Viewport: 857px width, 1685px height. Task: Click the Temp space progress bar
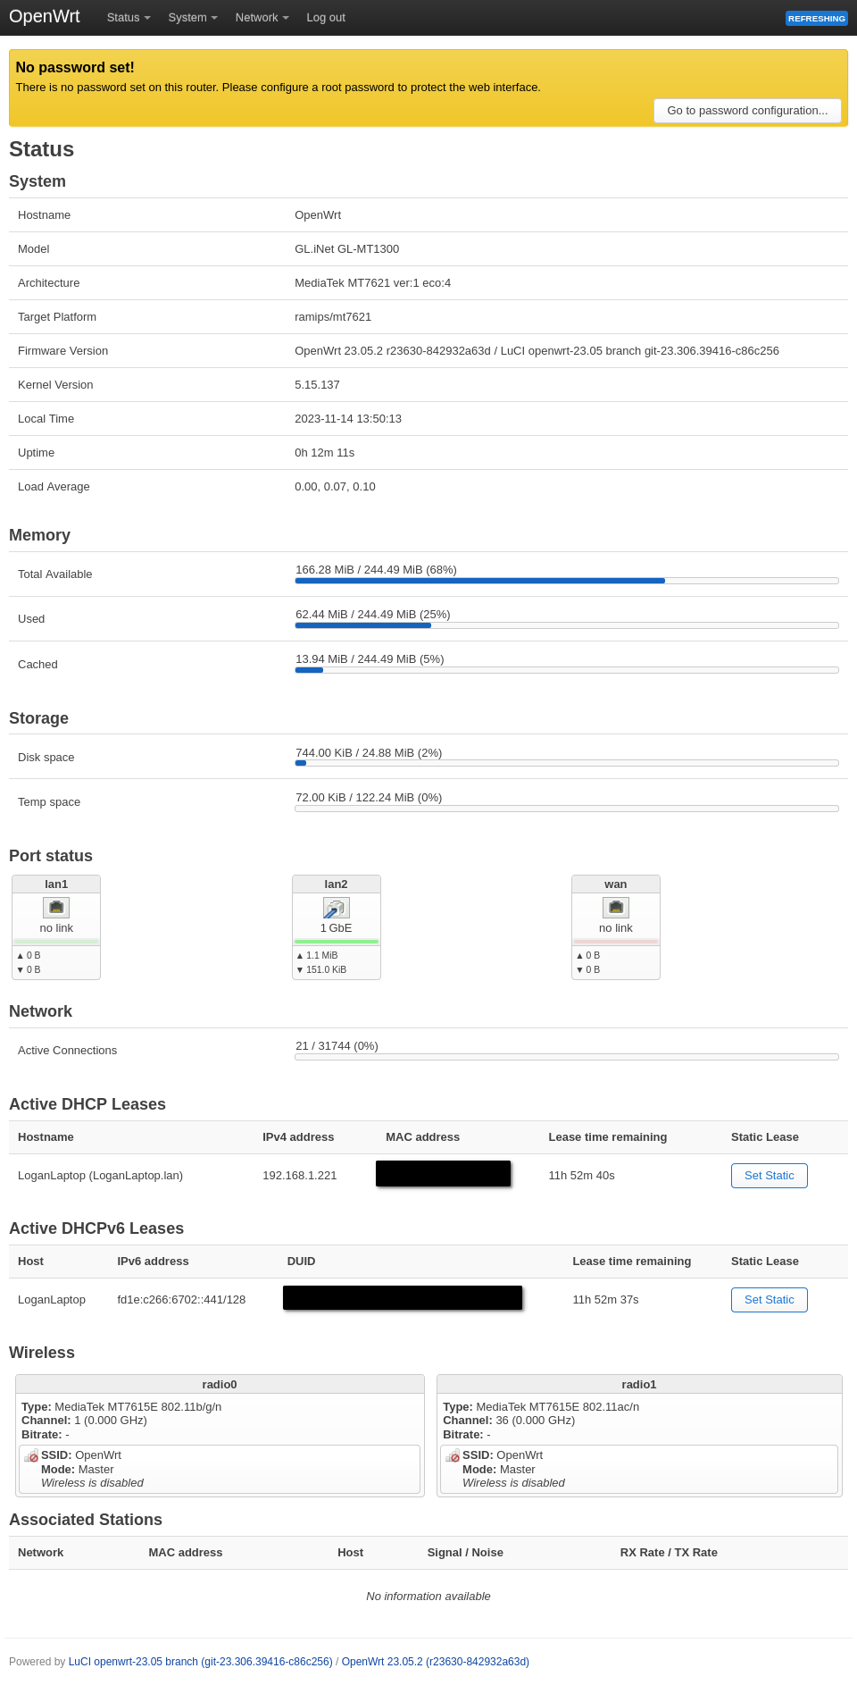coord(567,809)
